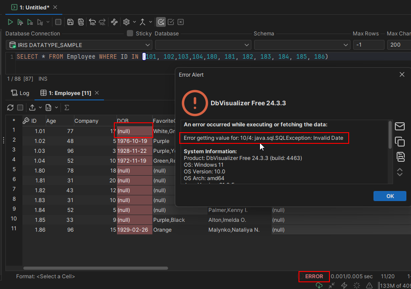Click the Save SQL script icon

(x=70, y=22)
